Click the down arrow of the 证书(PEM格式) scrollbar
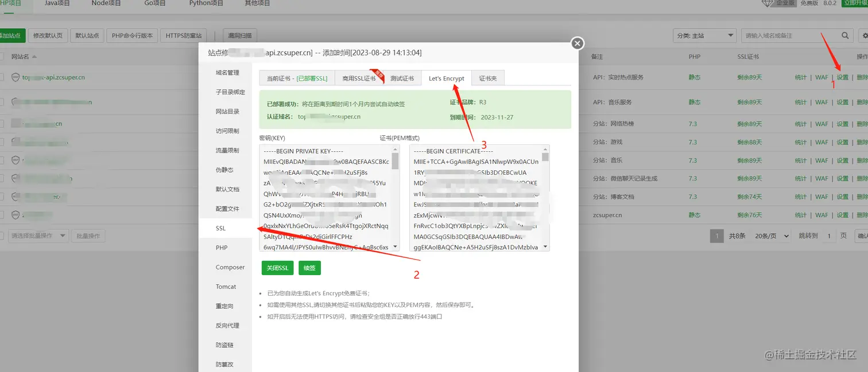868x372 pixels. (x=545, y=247)
